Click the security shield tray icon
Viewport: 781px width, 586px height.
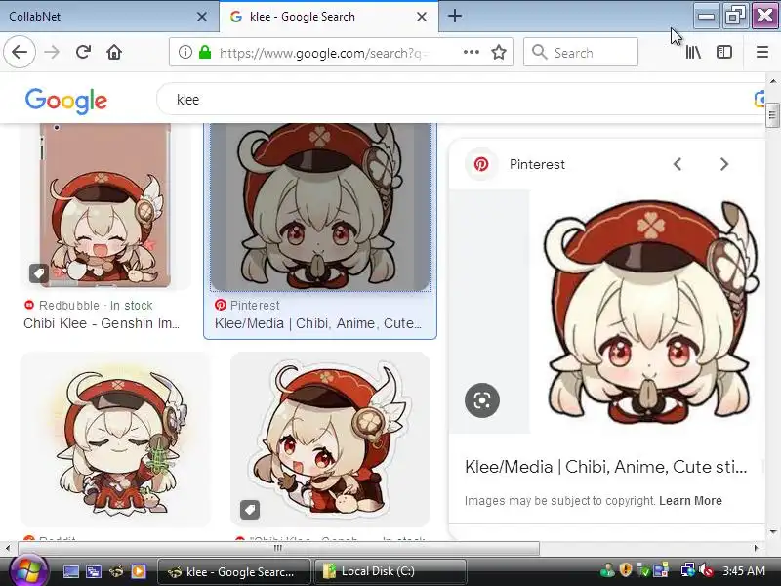pyautogui.click(x=626, y=570)
